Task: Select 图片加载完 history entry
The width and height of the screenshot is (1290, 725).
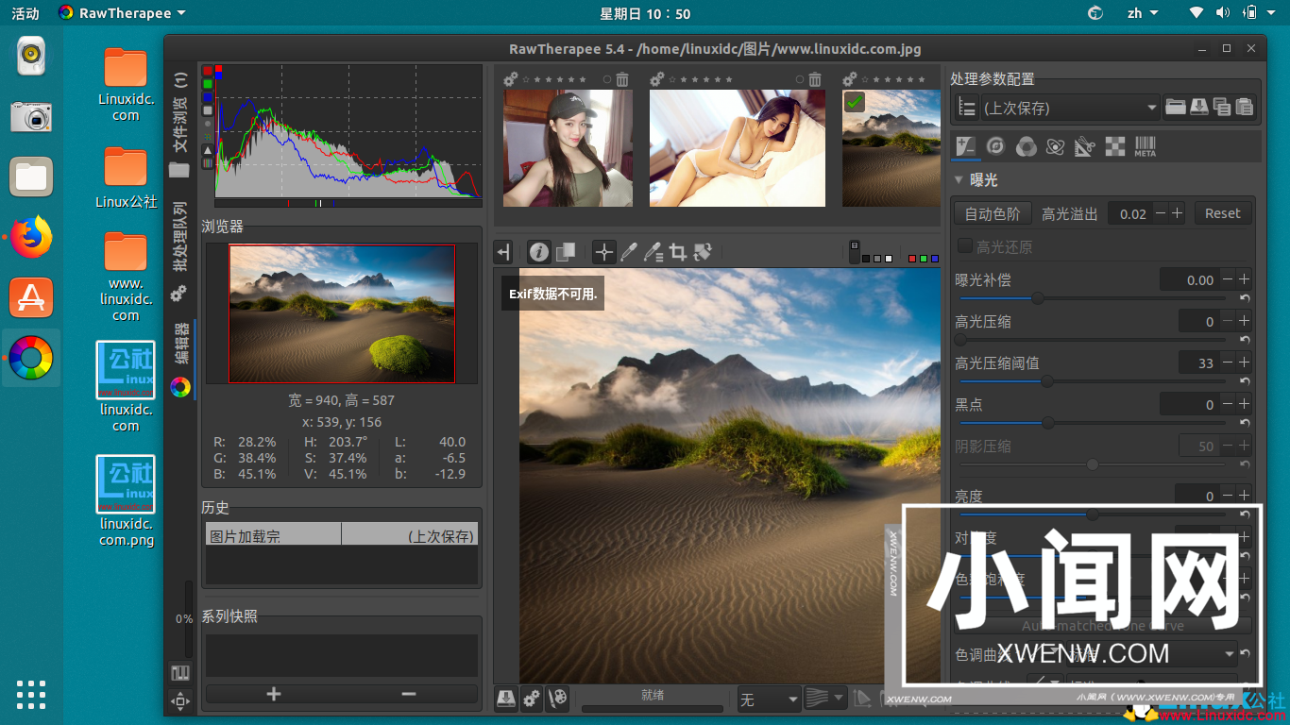Action: click(341, 535)
